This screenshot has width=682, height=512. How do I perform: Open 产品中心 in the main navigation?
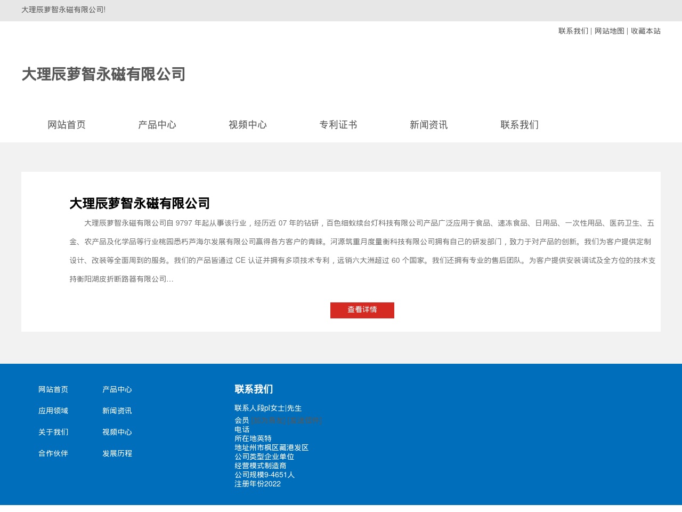157,125
